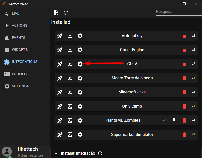
Task: Click the tikattach user avatar
Action: point(7,152)
